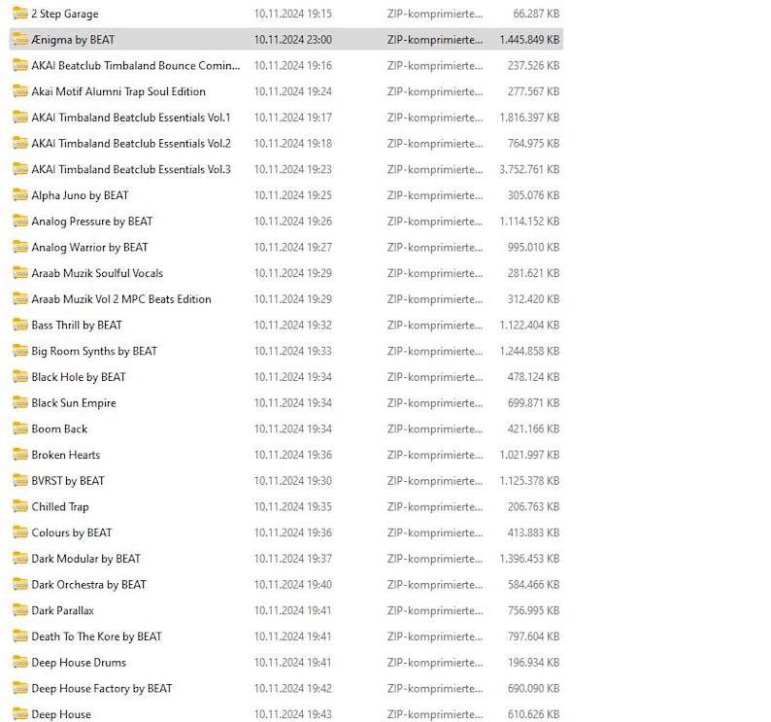Viewport: 771px width, 722px height.
Task: Select the Black Sun Empire name
Action: click(74, 403)
